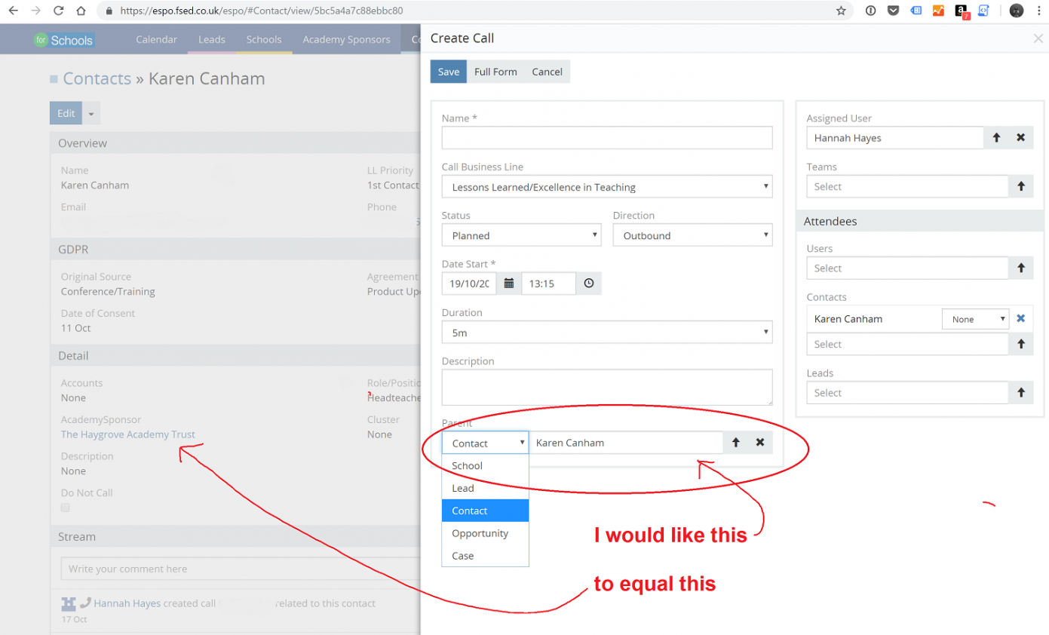Image resolution: width=1049 pixels, height=635 pixels.
Task: Select Assigned User with up arrow
Action: pos(996,138)
